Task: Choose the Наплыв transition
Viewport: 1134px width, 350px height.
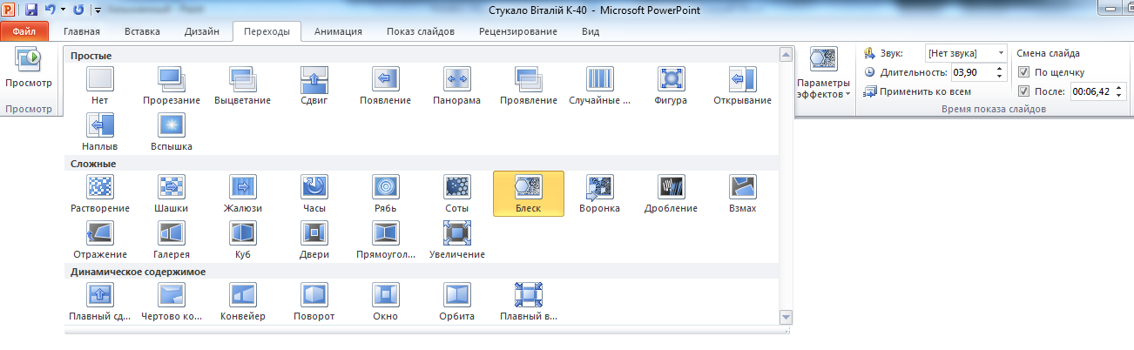Action: pyautogui.click(x=100, y=132)
